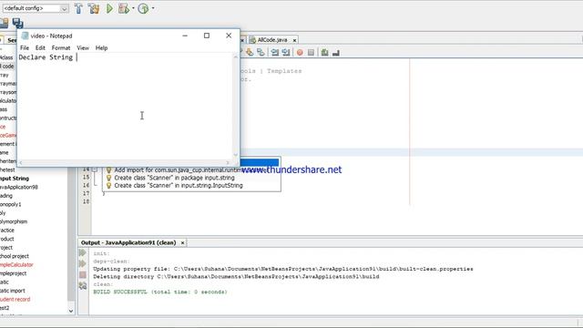Viewport: 583px width, 328px height.
Task: Select the Monopoly1 project in the list
Action: pyautogui.click(x=10, y=204)
